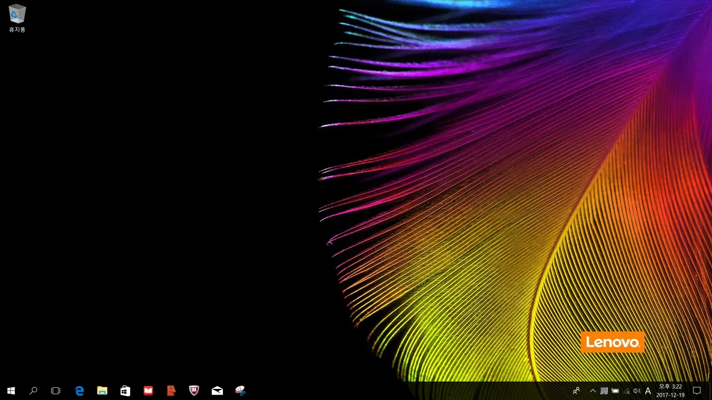
Task: Open the red book app on taskbar
Action: click(148, 391)
